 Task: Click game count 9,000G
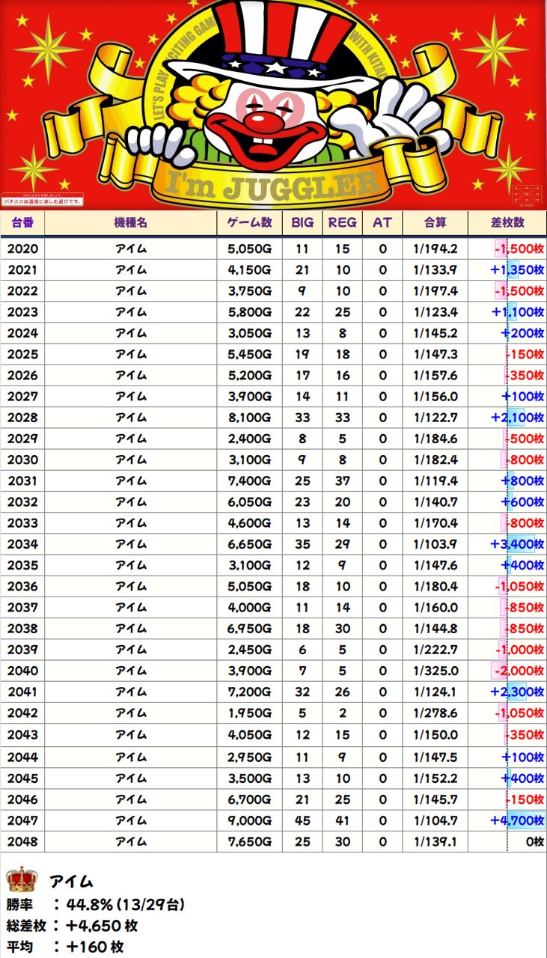250,821
